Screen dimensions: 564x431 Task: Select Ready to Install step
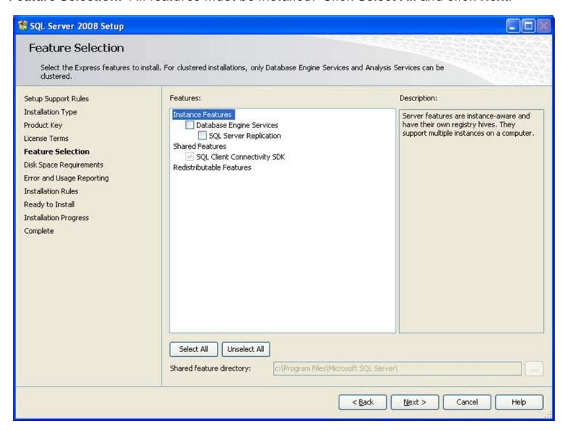click(49, 204)
